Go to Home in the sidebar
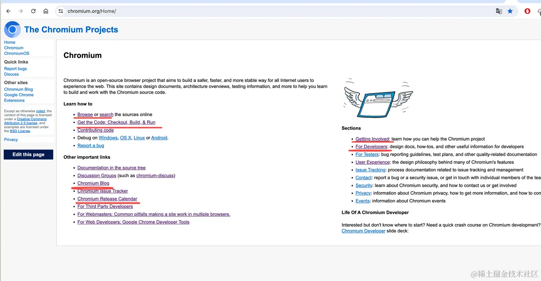Screen dimensions: 541x281 point(10,42)
